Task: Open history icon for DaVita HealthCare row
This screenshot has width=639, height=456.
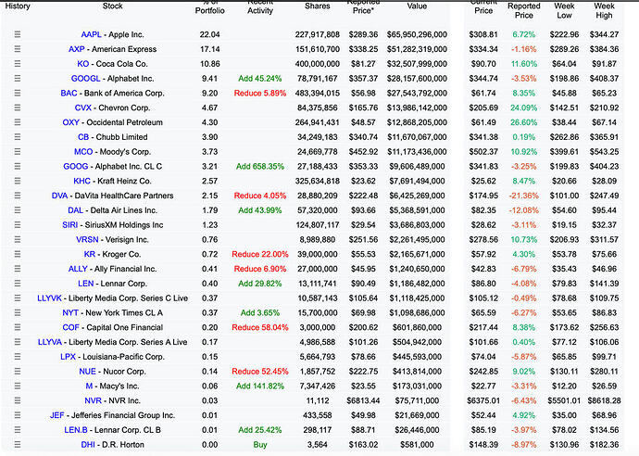Action: pyautogui.click(x=17, y=196)
